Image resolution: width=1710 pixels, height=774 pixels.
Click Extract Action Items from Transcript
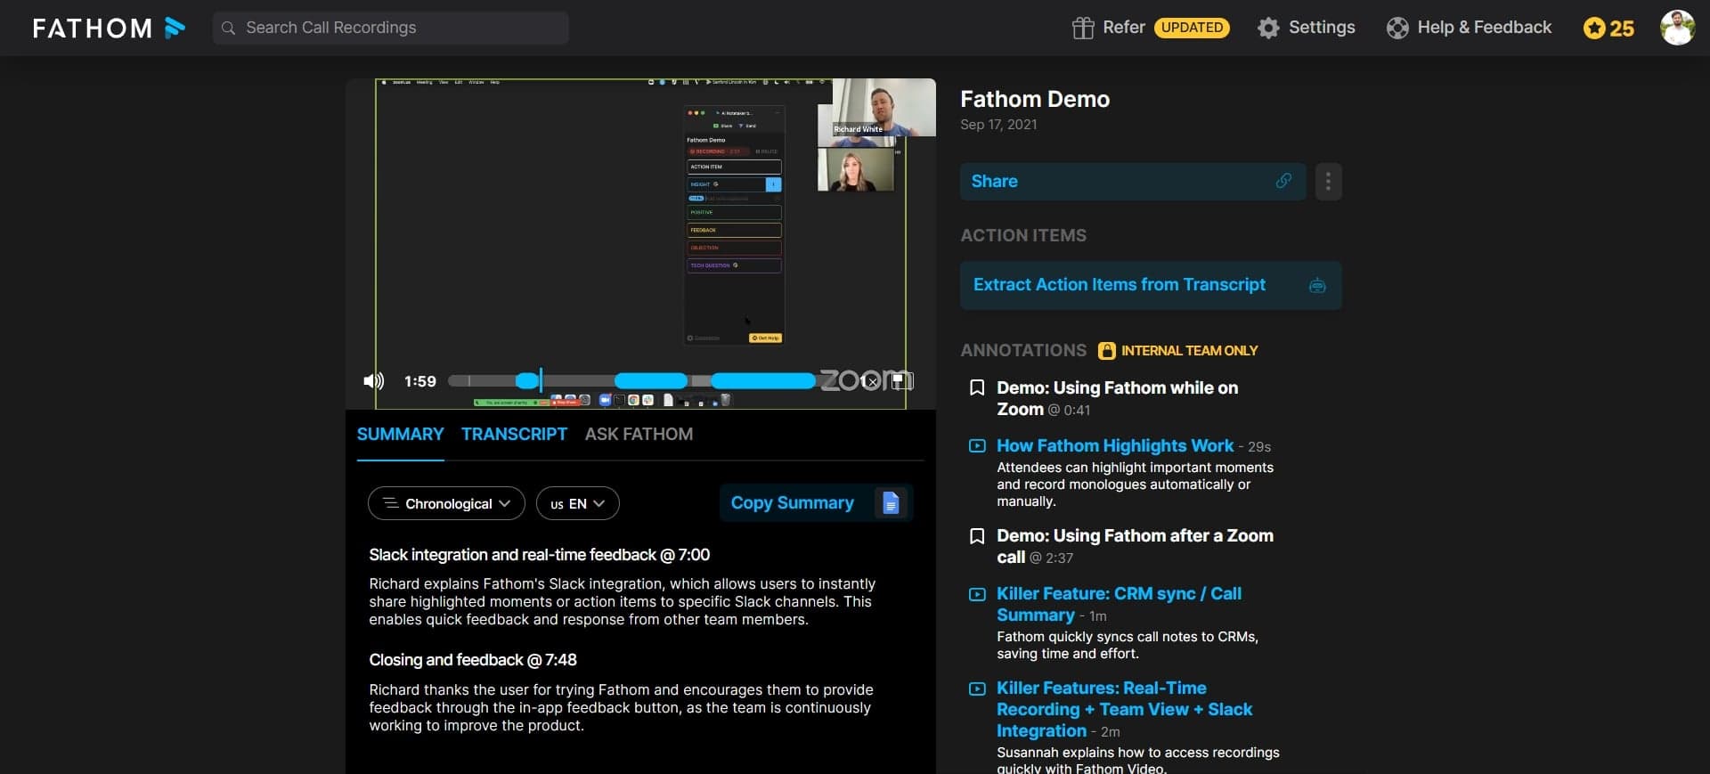point(1119,285)
